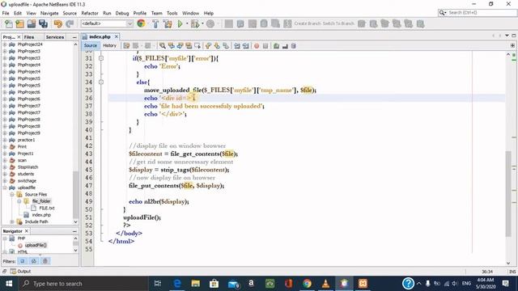The image size is (518, 291).
Task: Click the Find Next Occurrence editor icon
Action: coord(180,46)
